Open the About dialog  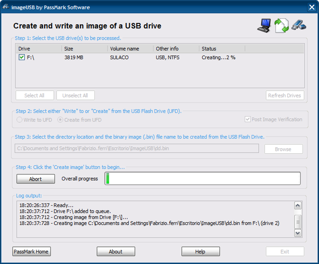point(116,251)
